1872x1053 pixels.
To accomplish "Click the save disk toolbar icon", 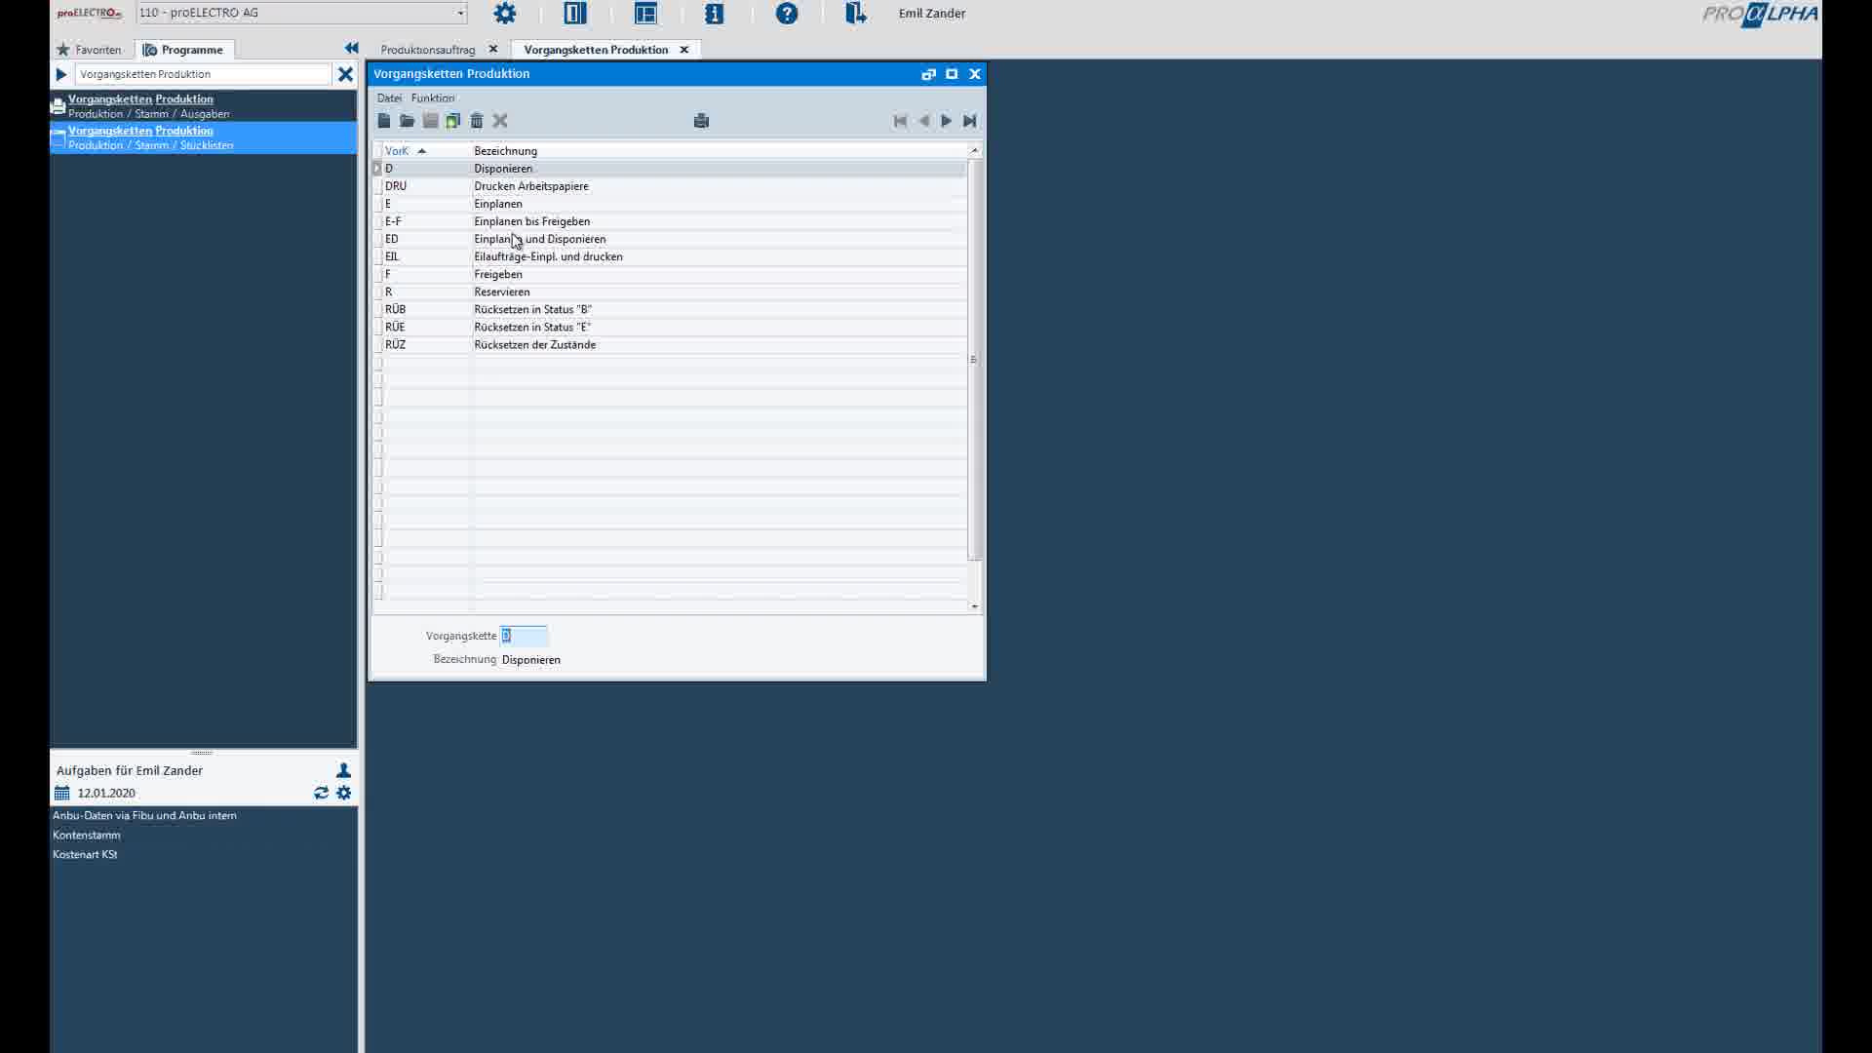I will (x=430, y=121).
